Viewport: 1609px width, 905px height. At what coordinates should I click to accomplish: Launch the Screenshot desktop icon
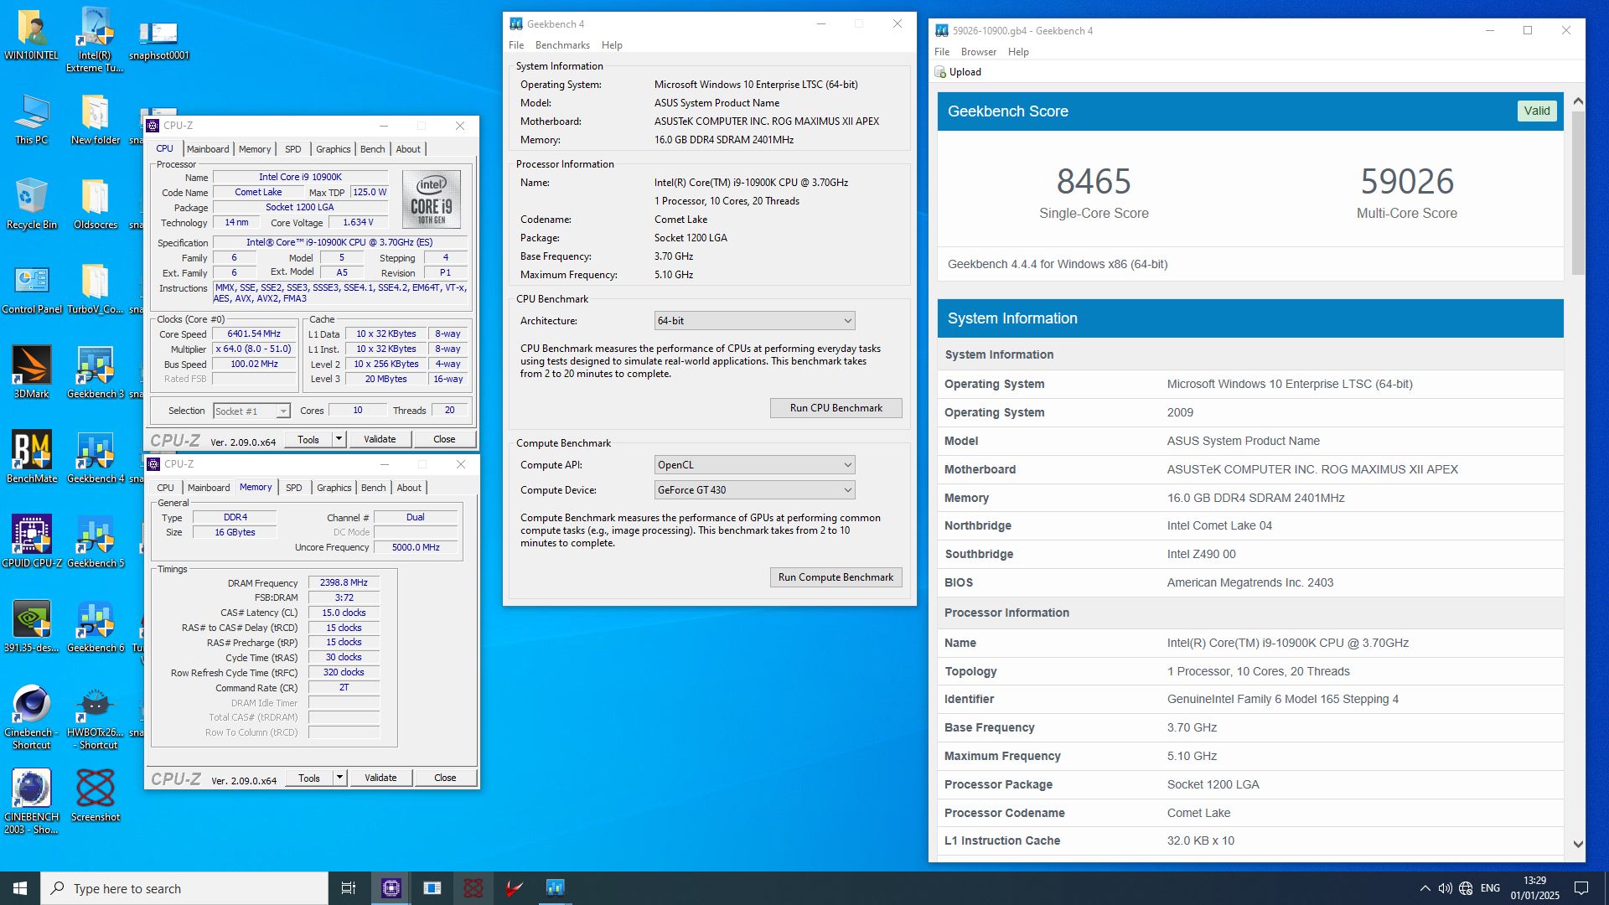click(95, 796)
